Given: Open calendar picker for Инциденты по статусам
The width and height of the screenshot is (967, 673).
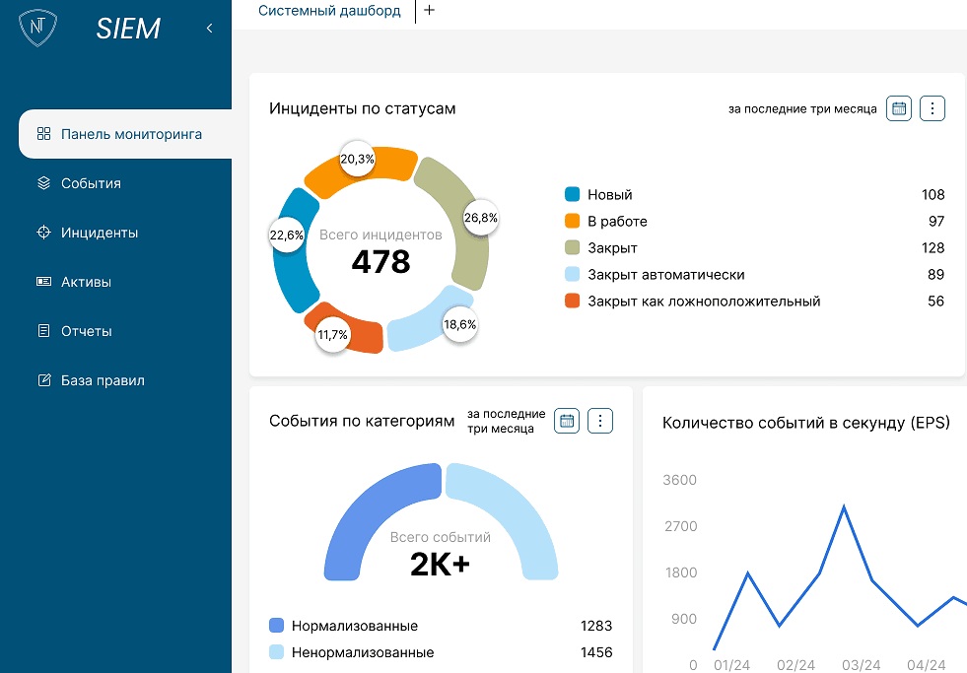Looking at the screenshot, I should click(x=899, y=108).
